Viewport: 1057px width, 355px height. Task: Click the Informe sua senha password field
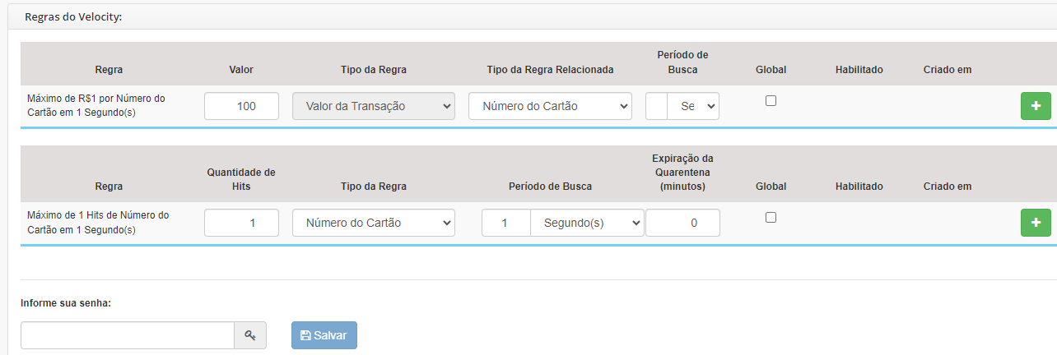128,335
